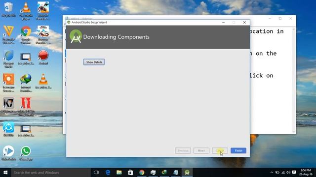Click Notepad scrollbar up arrow

coord(294,29)
